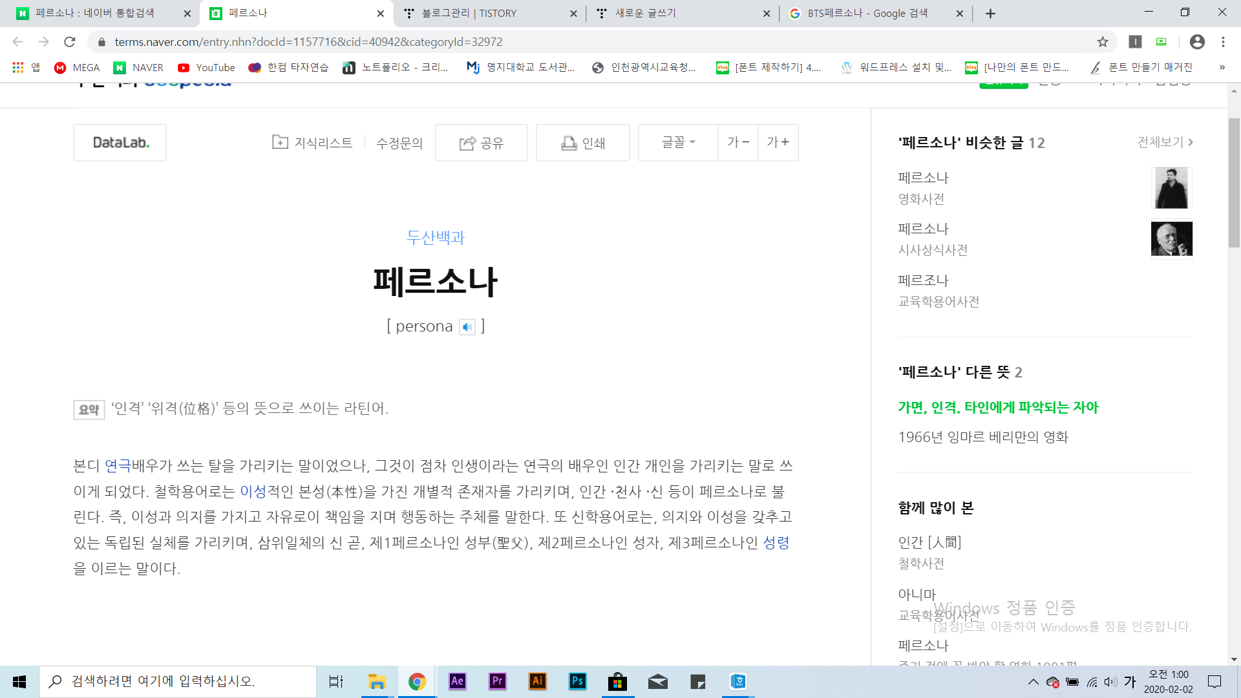This screenshot has height=698, width=1241.
Task: Open a new browser tab with plus
Action: pos(990,14)
